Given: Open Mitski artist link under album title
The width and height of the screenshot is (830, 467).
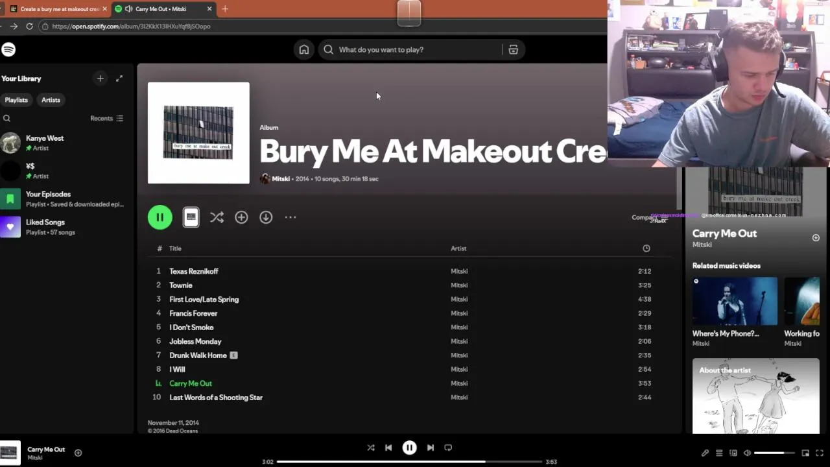Looking at the screenshot, I should tap(281, 178).
